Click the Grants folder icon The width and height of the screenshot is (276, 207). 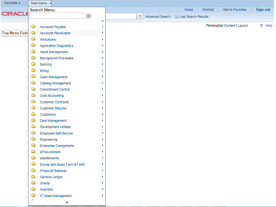click(33, 183)
